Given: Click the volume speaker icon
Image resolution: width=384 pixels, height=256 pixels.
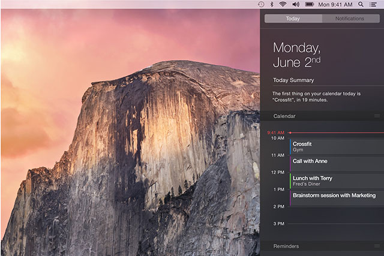Looking at the screenshot, I should coord(295,4).
